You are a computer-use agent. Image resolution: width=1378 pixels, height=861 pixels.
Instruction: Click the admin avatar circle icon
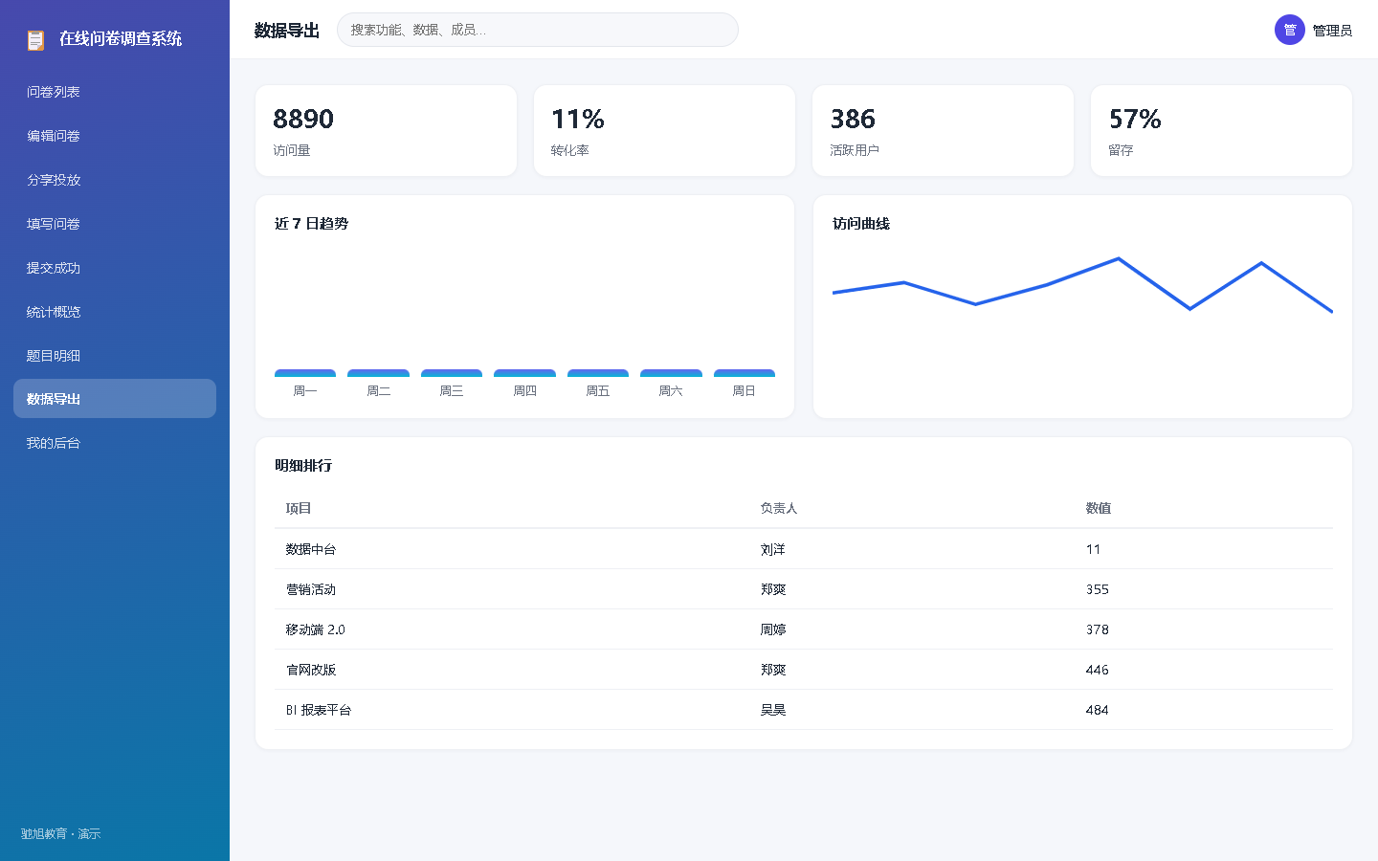(1290, 30)
